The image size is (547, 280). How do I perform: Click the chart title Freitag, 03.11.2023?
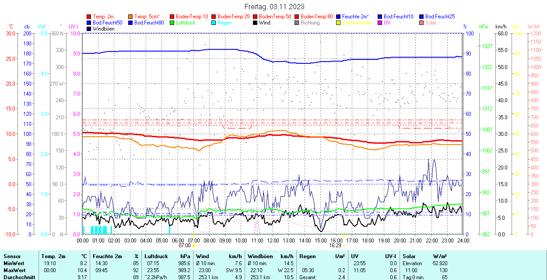point(274,7)
